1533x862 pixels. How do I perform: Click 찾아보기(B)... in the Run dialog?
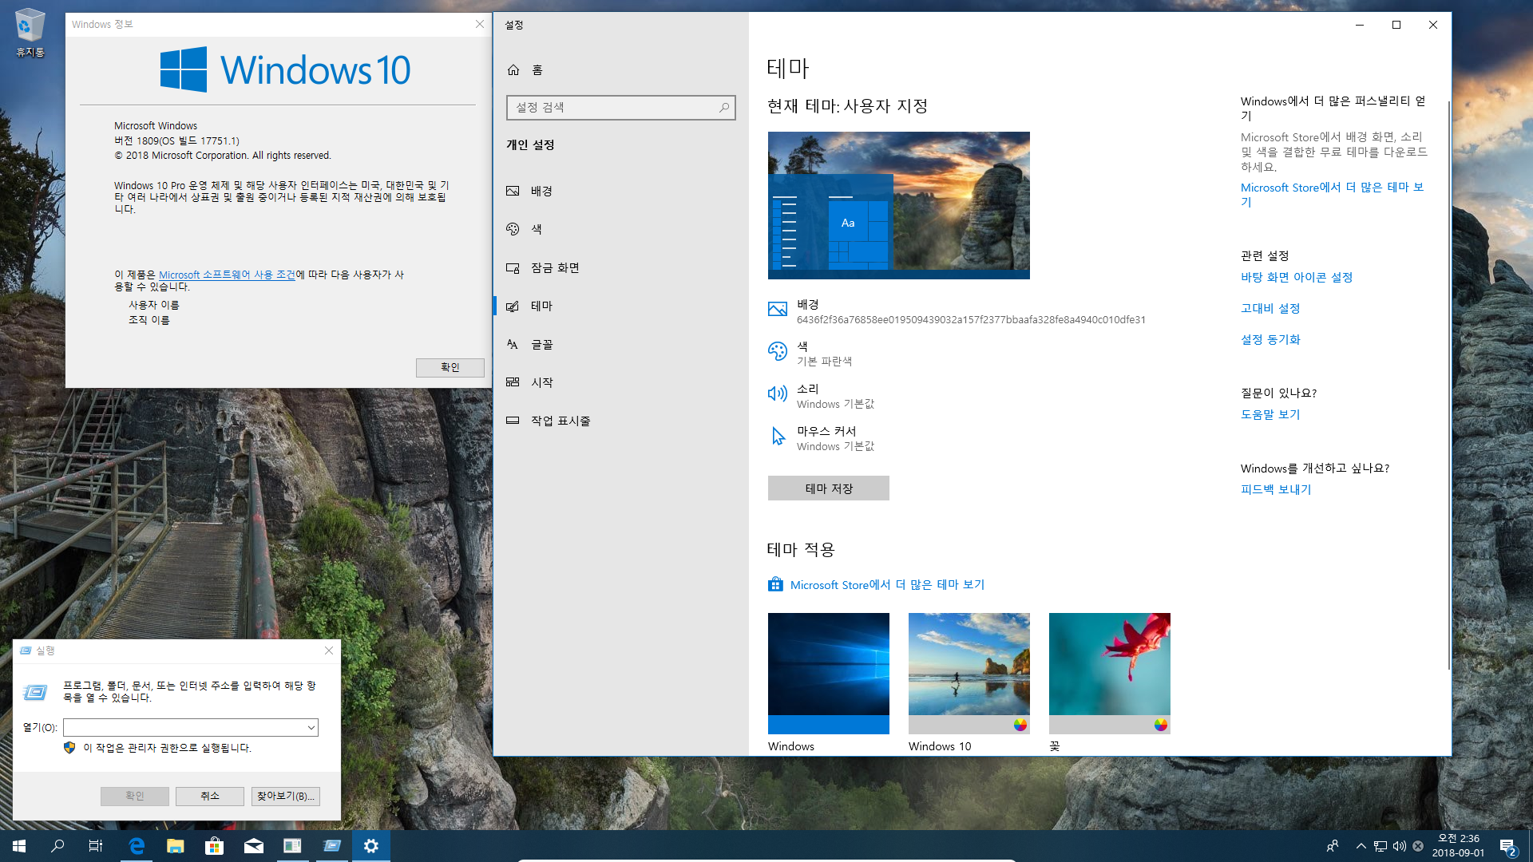point(286,796)
